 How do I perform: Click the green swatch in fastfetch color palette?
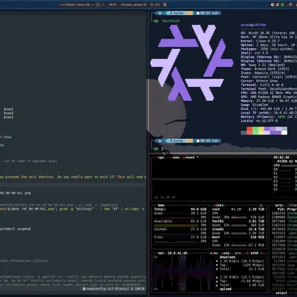[255, 131]
